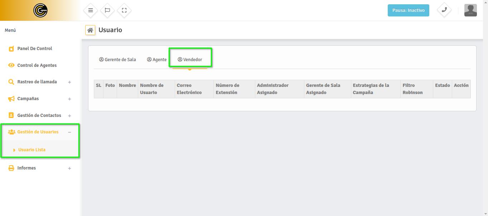Expand Rastreo de llamada plus sign

[69, 82]
